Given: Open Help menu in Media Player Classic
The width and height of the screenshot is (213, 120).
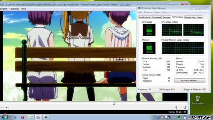Looking at the screenshot, I should pos(23,9).
